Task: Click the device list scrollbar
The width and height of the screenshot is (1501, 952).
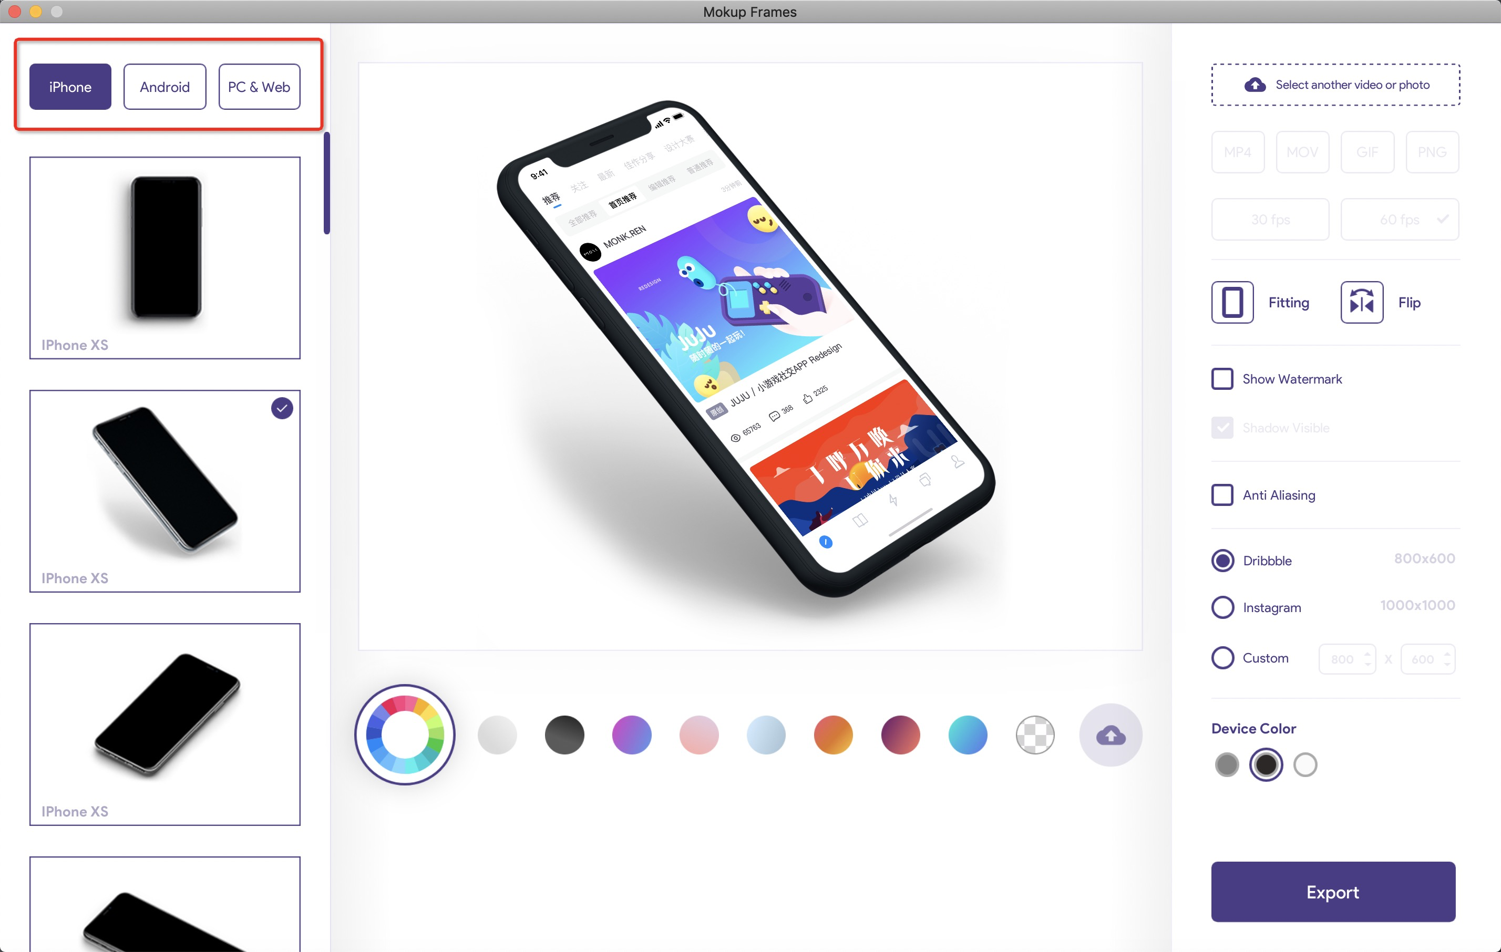Action: [x=326, y=183]
